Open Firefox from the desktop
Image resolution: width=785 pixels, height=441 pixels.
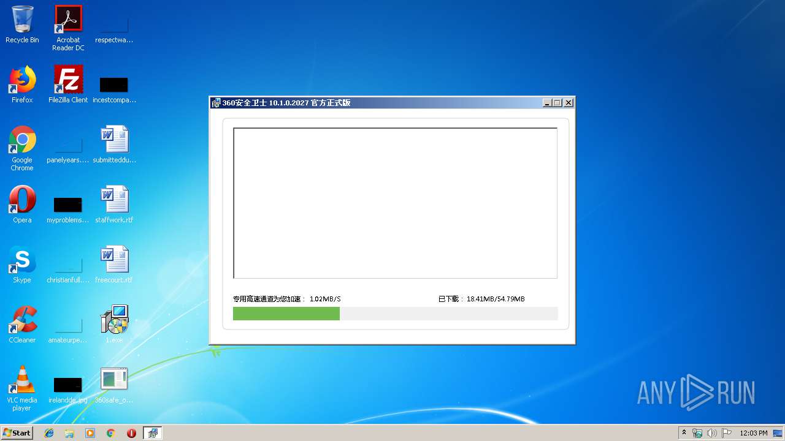click(x=22, y=85)
